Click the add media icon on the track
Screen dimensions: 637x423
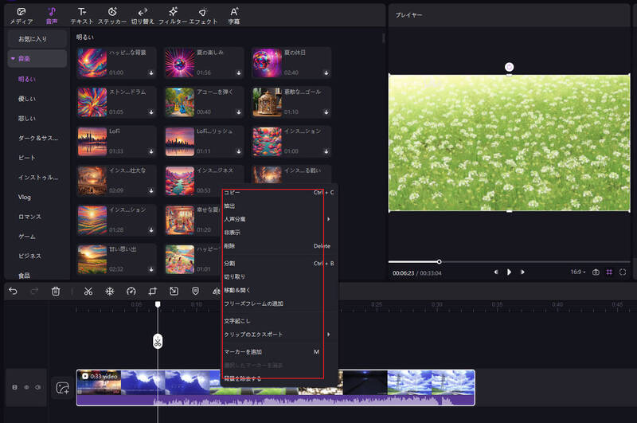click(x=63, y=388)
